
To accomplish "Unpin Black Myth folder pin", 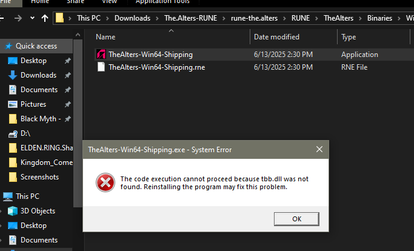I will 68,119.
